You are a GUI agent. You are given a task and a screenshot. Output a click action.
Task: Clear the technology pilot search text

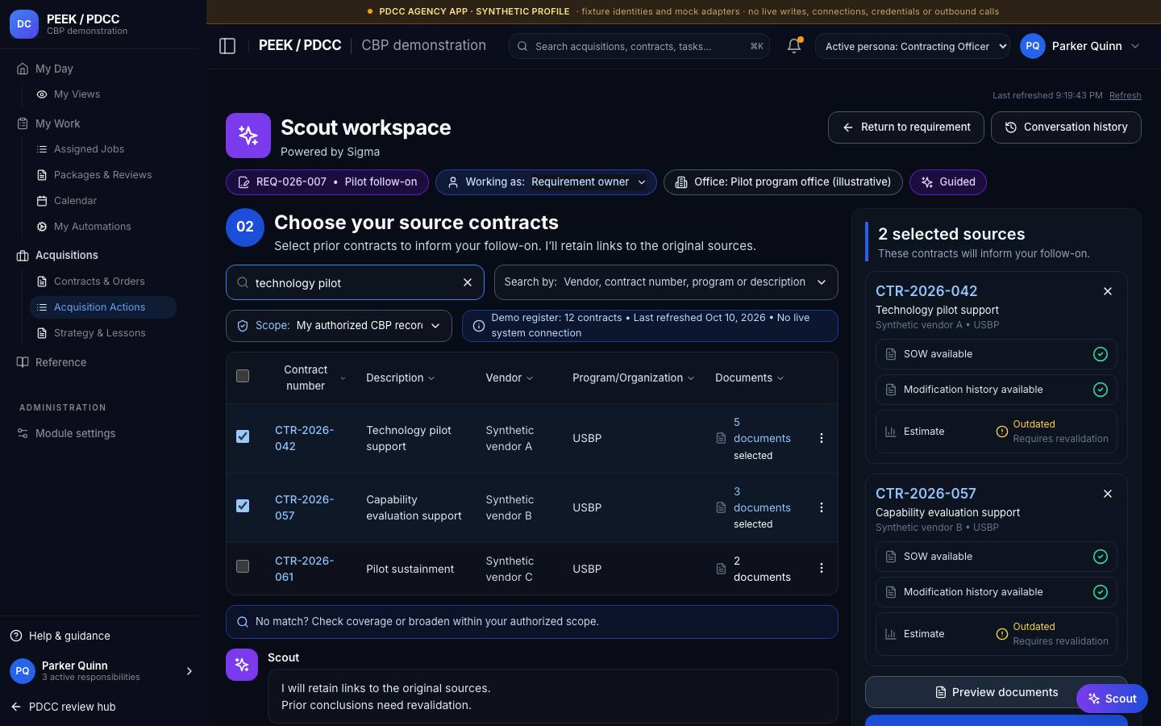coord(468,282)
